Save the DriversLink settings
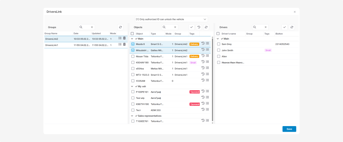Screen dimensions: 343x142 (x=289, y=129)
